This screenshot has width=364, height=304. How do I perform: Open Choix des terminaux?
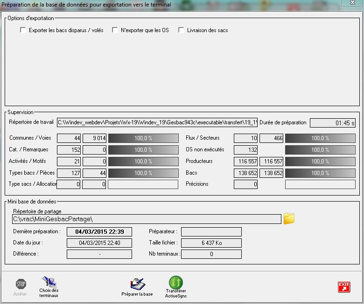pos(49,282)
